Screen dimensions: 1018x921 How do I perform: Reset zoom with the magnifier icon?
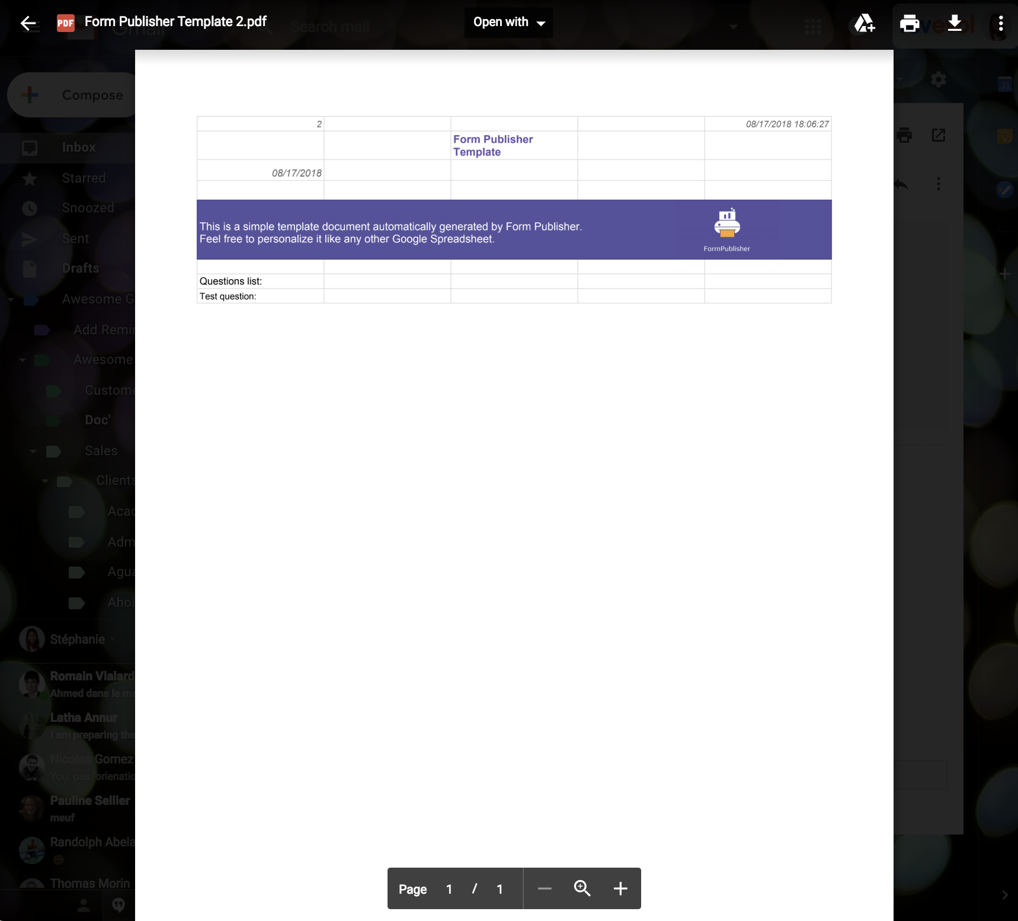coord(582,888)
